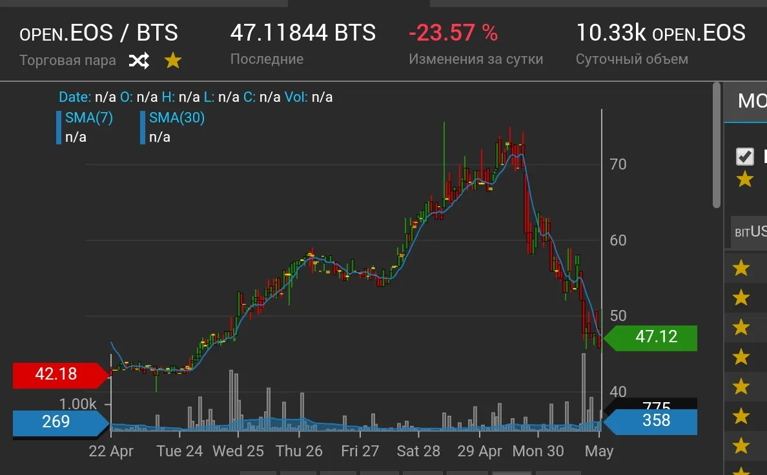Click the 50 price axis label

coord(618,316)
